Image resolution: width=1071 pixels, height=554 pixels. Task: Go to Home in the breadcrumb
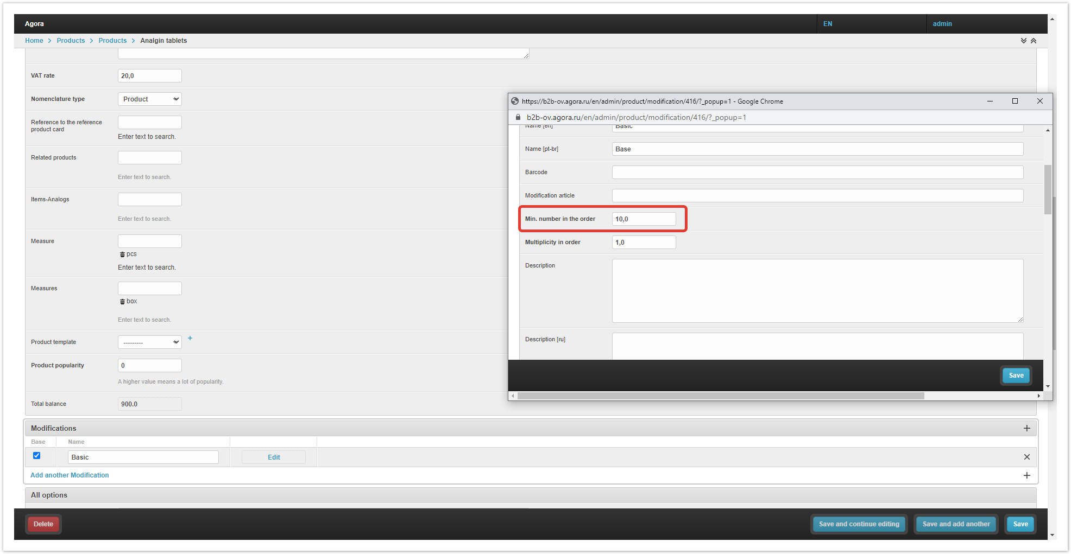[x=34, y=41]
